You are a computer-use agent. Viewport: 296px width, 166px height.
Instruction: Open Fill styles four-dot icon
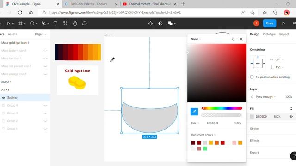pyautogui.click(x=291, y=109)
